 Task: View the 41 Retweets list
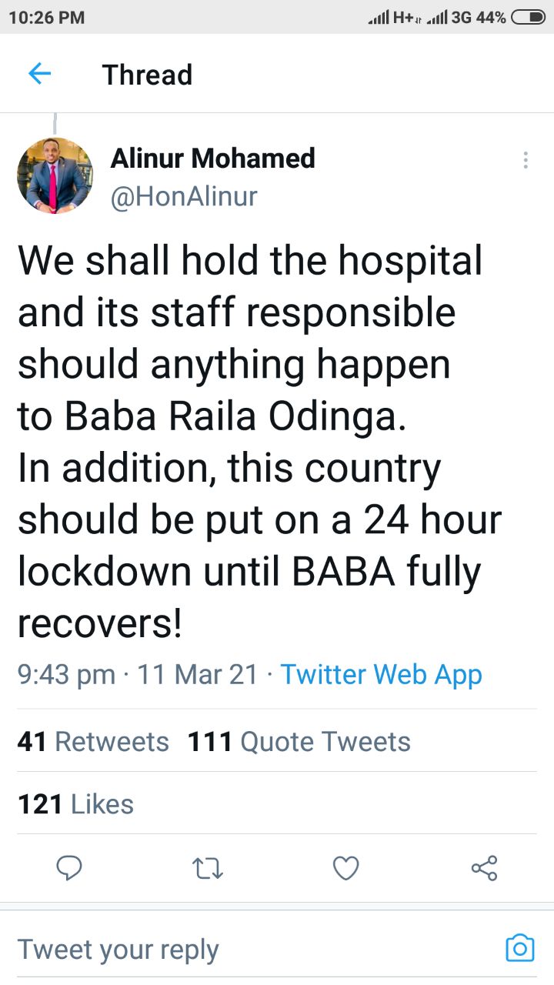[x=93, y=742]
